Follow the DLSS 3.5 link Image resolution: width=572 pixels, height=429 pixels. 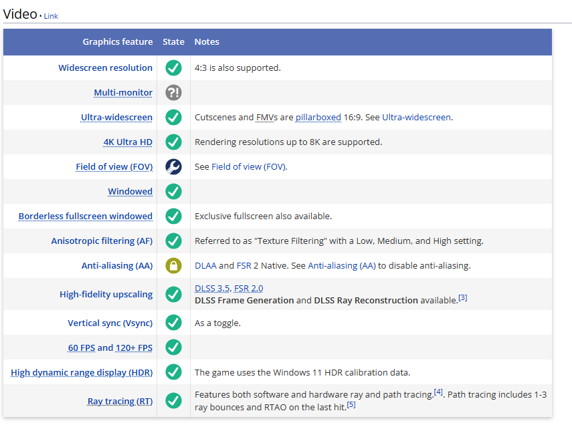point(211,289)
